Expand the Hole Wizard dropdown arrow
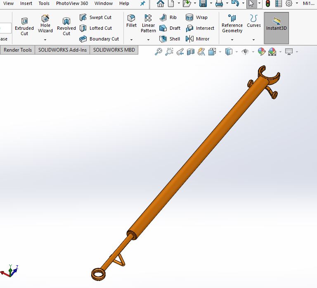The height and width of the screenshot is (288, 317). point(45,40)
